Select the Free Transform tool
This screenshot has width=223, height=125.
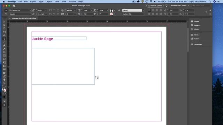(4, 62)
